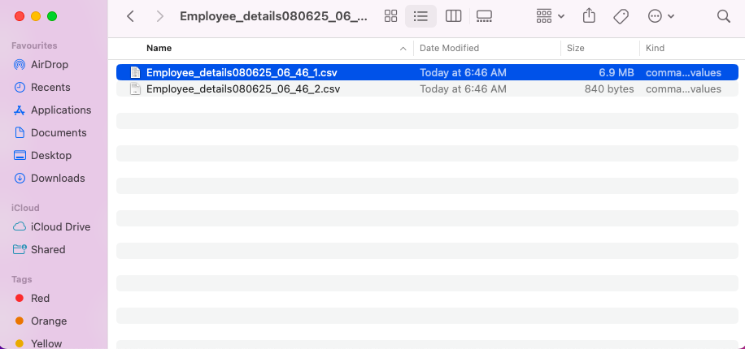This screenshot has height=349, width=745.
Task: Open Desktop in the sidebar
Action: tap(51, 156)
